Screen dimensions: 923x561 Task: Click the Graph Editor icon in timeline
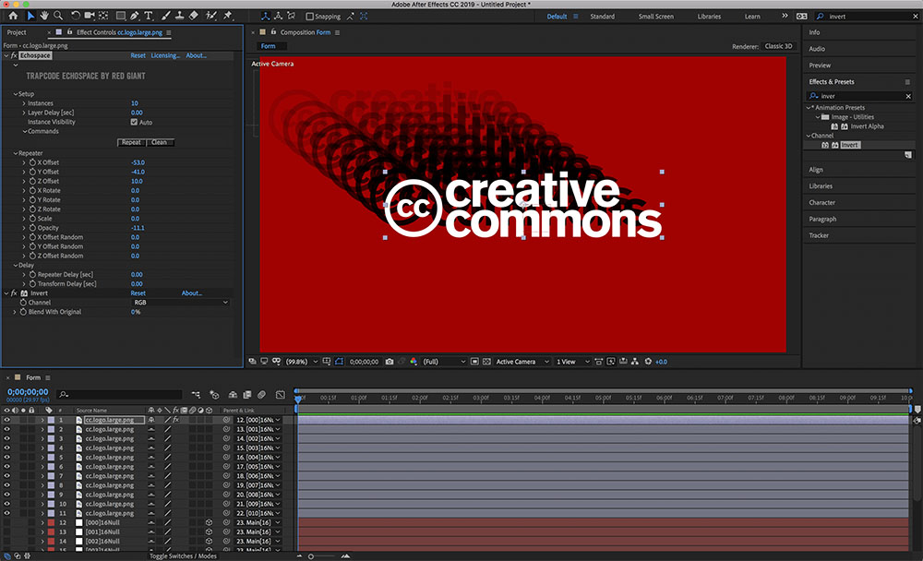pyautogui.click(x=281, y=394)
